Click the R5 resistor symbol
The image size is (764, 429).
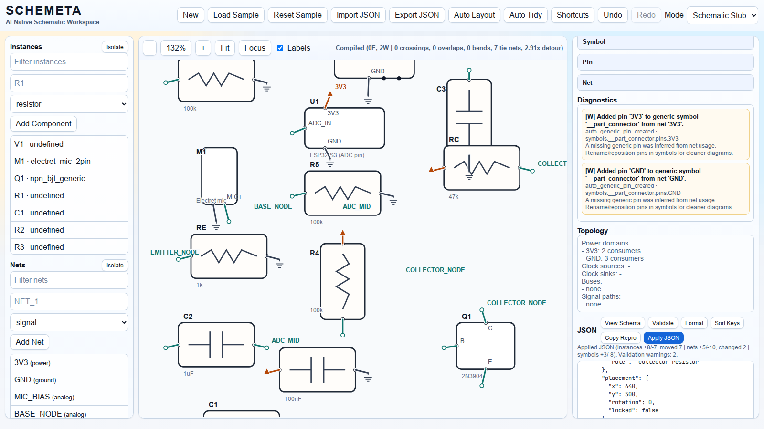(x=342, y=193)
